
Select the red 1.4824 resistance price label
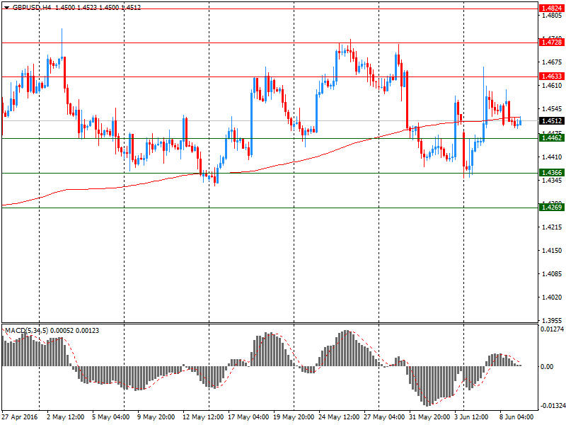tap(550, 8)
